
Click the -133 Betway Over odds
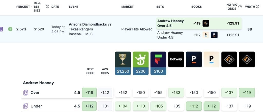[176, 93]
